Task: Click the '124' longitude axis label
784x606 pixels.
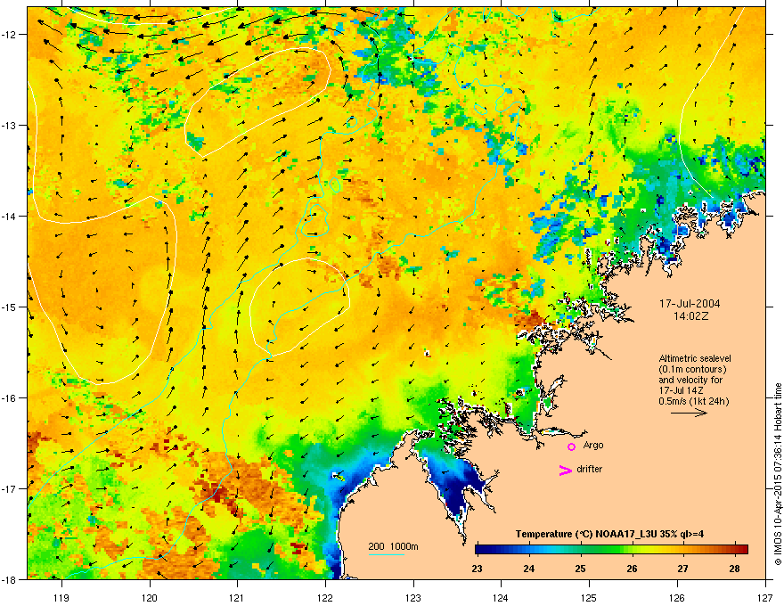Action: pyautogui.click(x=501, y=597)
